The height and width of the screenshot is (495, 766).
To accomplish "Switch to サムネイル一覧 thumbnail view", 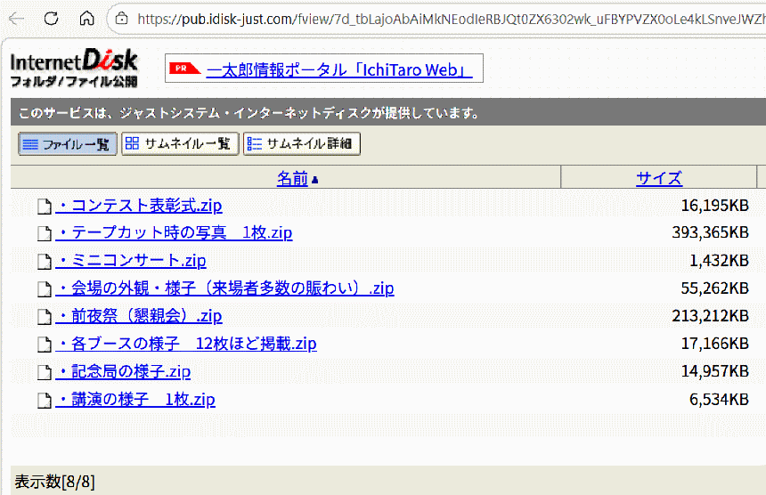I will click(x=180, y=144).
